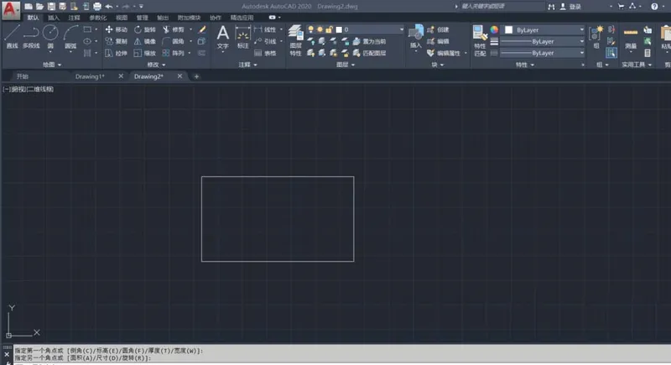Activate the Array (阵列) command
This screenshot has width=671, height=365.
(174, 53)
